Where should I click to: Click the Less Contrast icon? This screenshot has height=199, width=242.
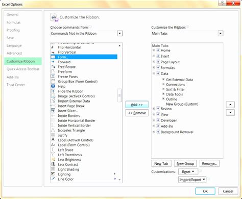pos(53,164)
